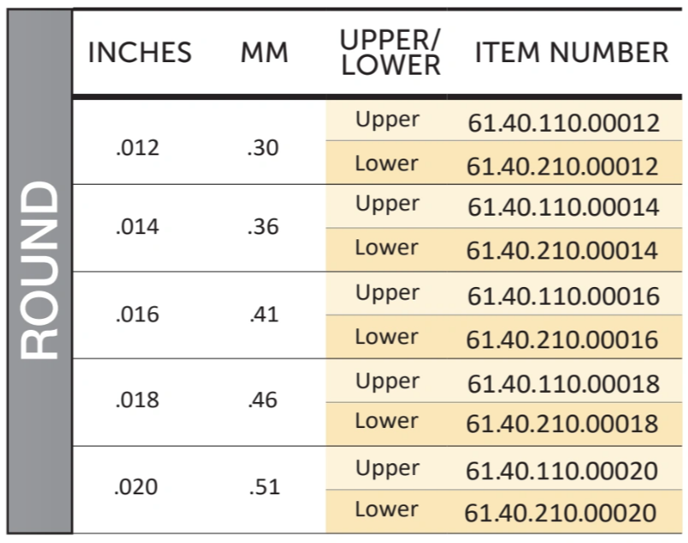
Task: Click the MM column header
Action: [x=264, y=53]
